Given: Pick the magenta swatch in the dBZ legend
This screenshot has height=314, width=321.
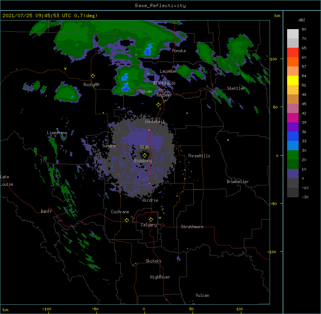Looking at the screenshot, I should click(293, 117).
